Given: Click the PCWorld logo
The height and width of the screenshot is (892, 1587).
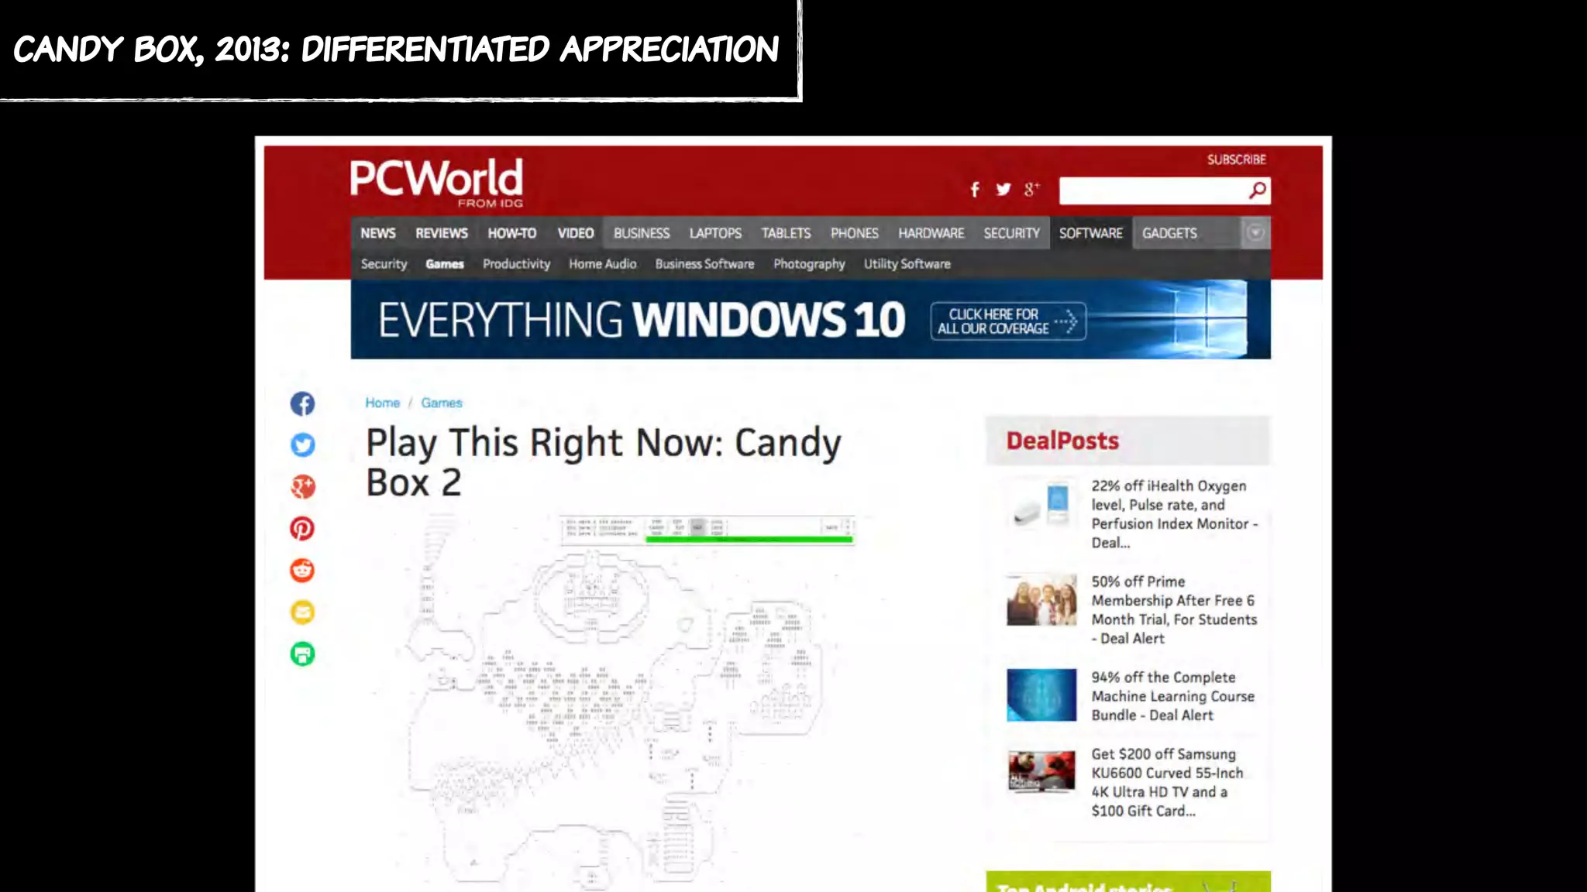Looking at the screenshot, I should pos(436,183).
